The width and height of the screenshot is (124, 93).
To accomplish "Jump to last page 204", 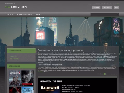I will (x=114, y=74).
